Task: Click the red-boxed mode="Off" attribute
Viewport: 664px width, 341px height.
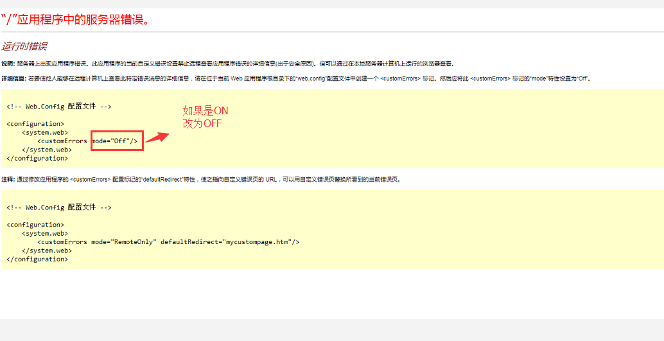Action: (116, 141)
